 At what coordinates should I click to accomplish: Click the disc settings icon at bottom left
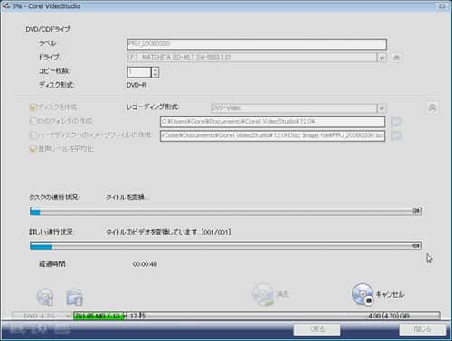coord(45,297)
